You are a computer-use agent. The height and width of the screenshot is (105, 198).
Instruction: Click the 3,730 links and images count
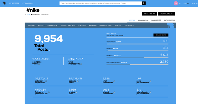[x=164, y=62]
